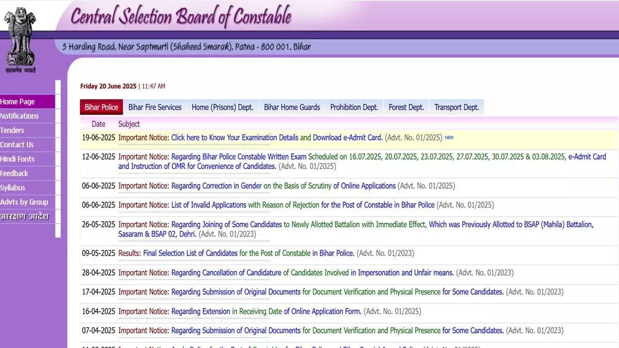
Task: Select the Bihar Police tab
Action: click(102, 107)
